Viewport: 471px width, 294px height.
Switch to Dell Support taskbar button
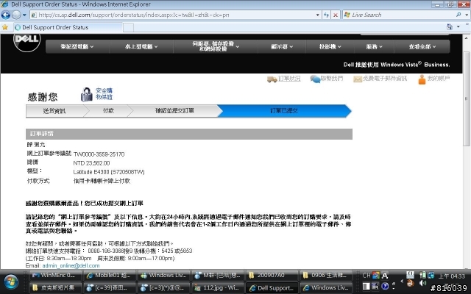click(272, 287)
